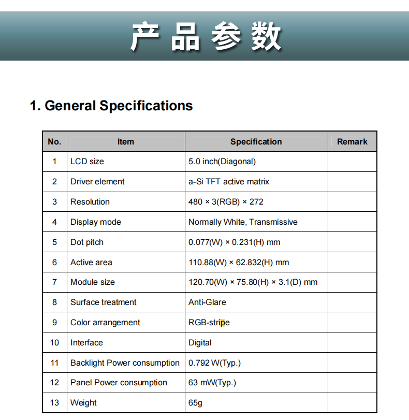409x420 pixels.
Task: Click the Normally White, Transmissive cell
Action: (x=243, y=222)
